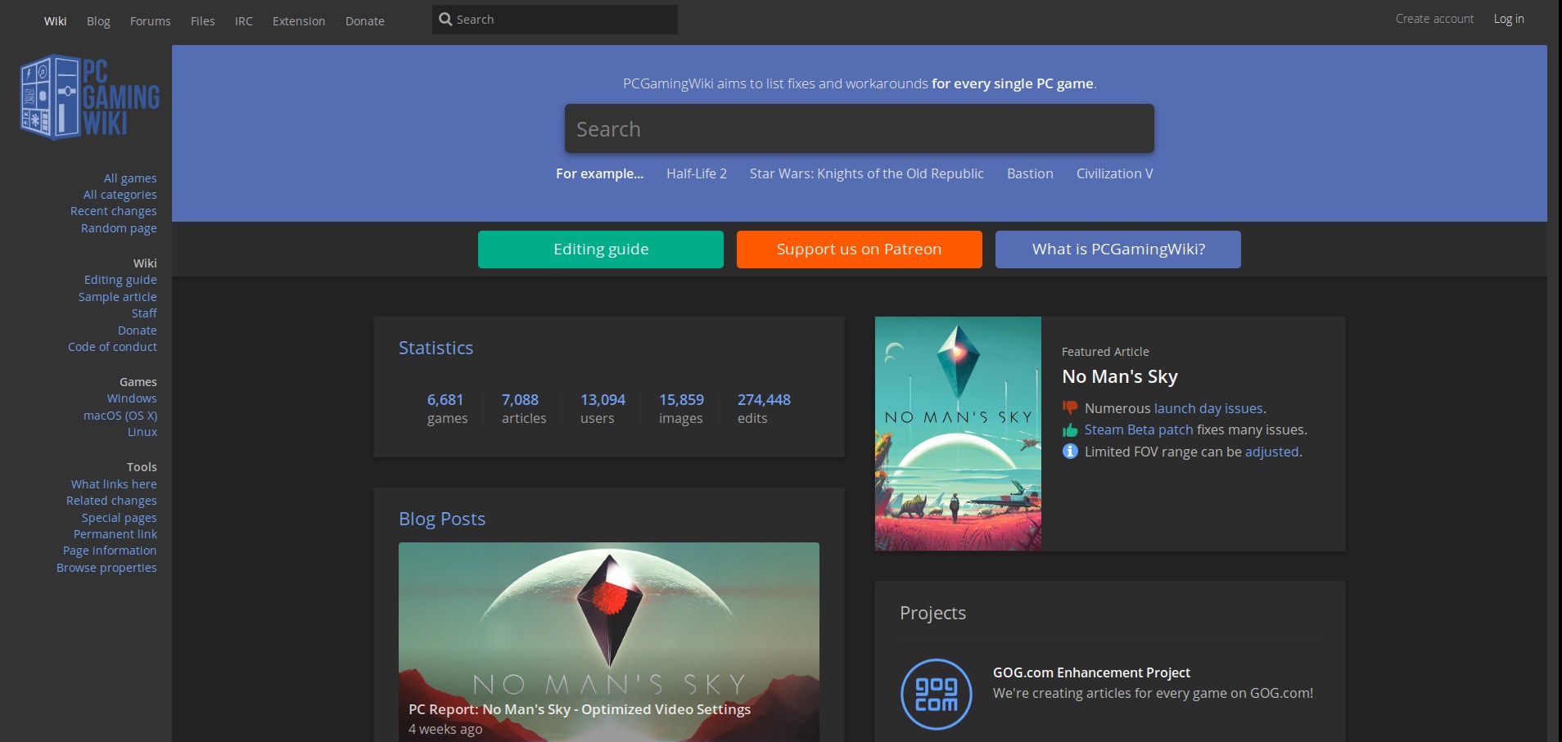This screenshot has width=1562, height=742.
Task: Select the Civilization V example link
Action: [1115, 173]
